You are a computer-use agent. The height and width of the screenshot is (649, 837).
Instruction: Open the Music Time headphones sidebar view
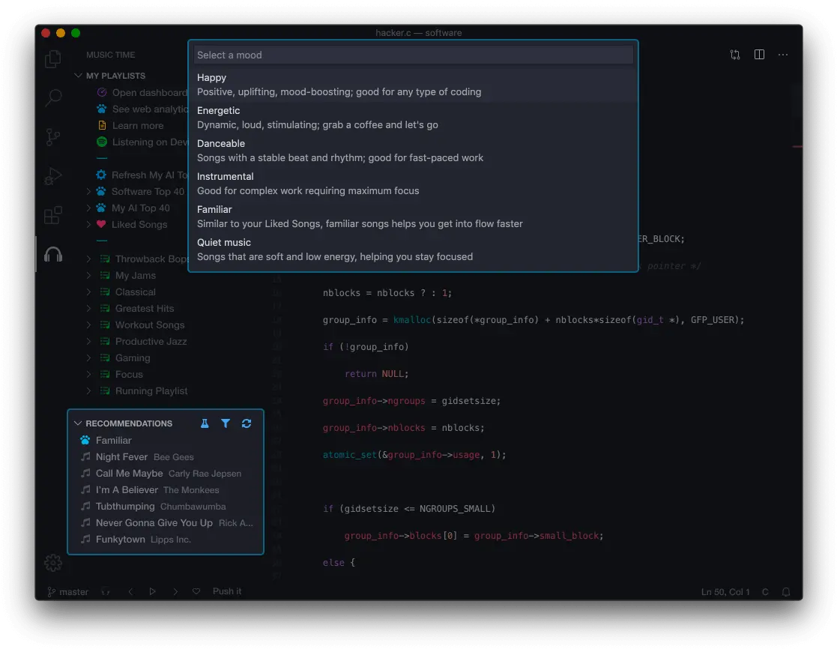pyautogui.click(x=53, y=255)
